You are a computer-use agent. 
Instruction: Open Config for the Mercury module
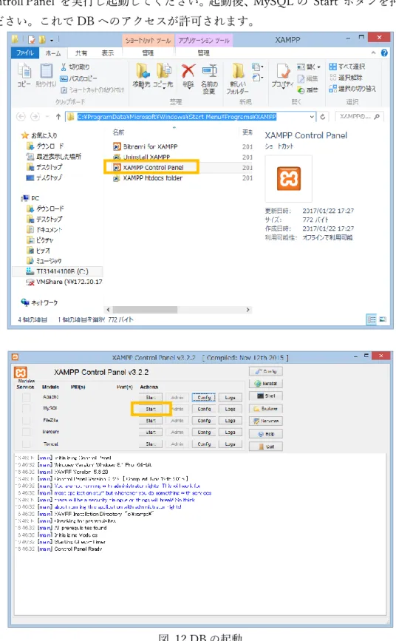point(203,432)
